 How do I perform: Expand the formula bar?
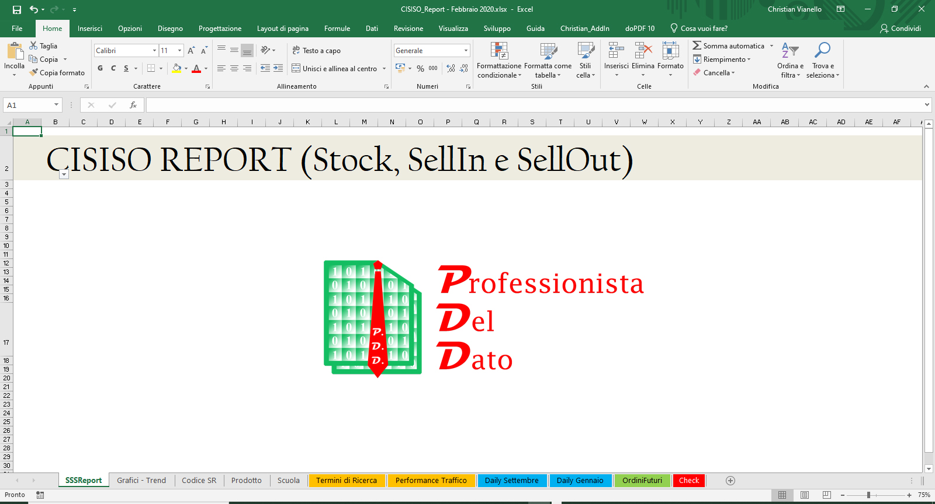(x=927, y=105)
